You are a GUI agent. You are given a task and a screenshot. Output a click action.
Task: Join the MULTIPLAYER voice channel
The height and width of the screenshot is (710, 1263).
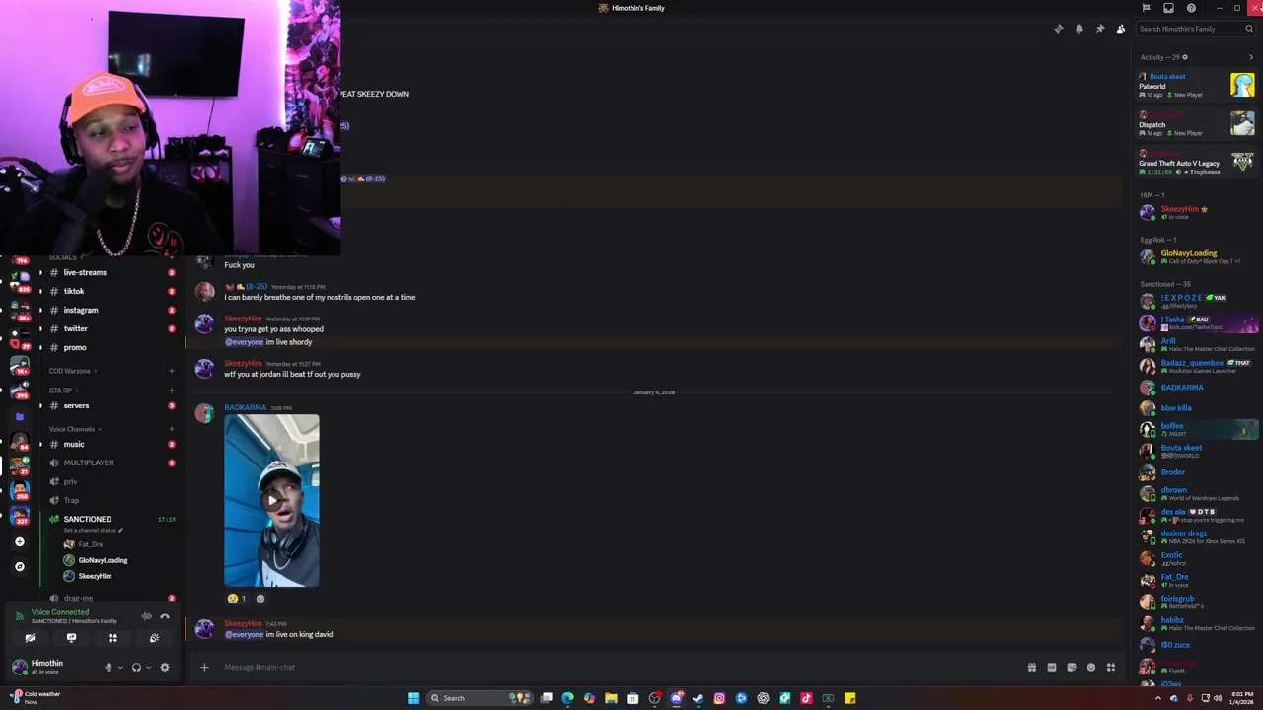pos(111,462)
